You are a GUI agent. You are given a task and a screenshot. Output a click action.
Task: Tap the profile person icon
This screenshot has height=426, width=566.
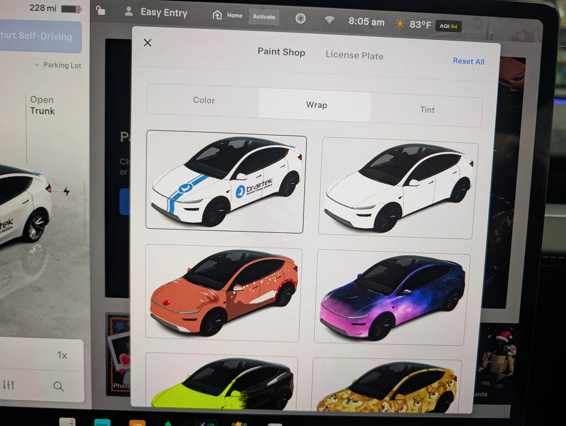pyautogui.click(x=129, y=11)
